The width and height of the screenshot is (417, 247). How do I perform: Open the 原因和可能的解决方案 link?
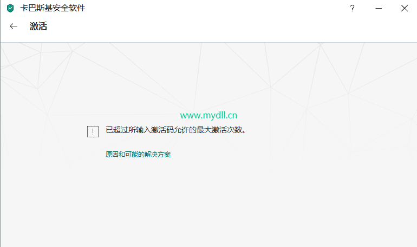click(x=138, y=155)
